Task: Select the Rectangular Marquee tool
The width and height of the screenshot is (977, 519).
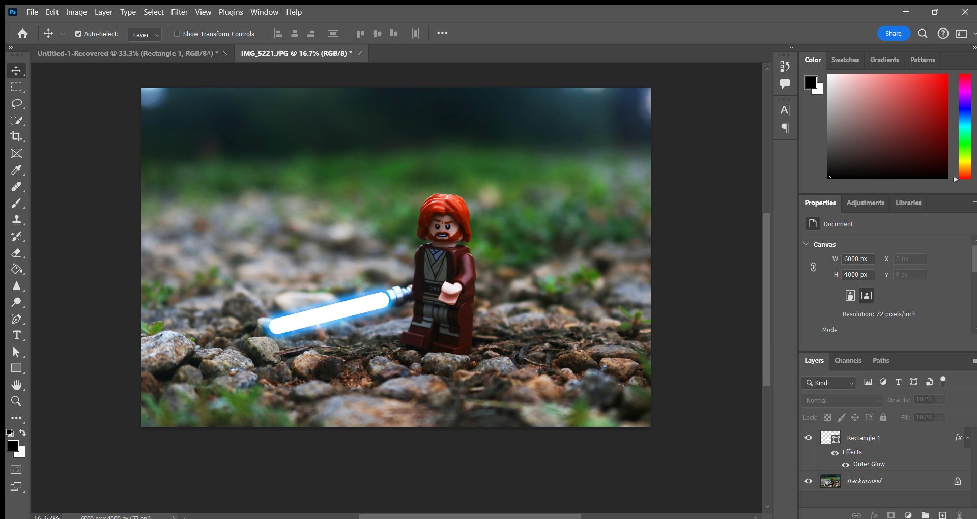Action: point(16,87)
